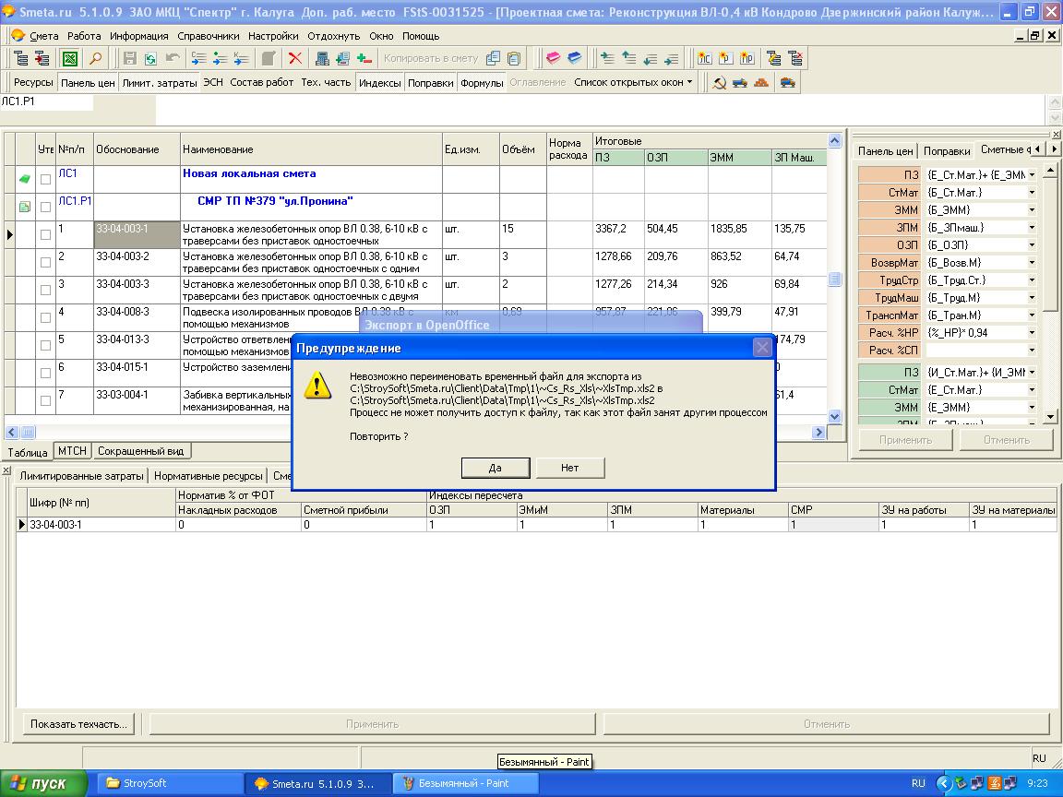Open the ТрудСтр formula dropdown
The width and height of the screenshot is (1063, 797).
1032,280
